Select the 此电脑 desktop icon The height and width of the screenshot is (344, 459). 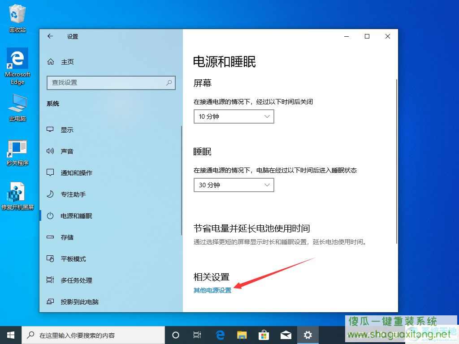click(x=17, y=107)
